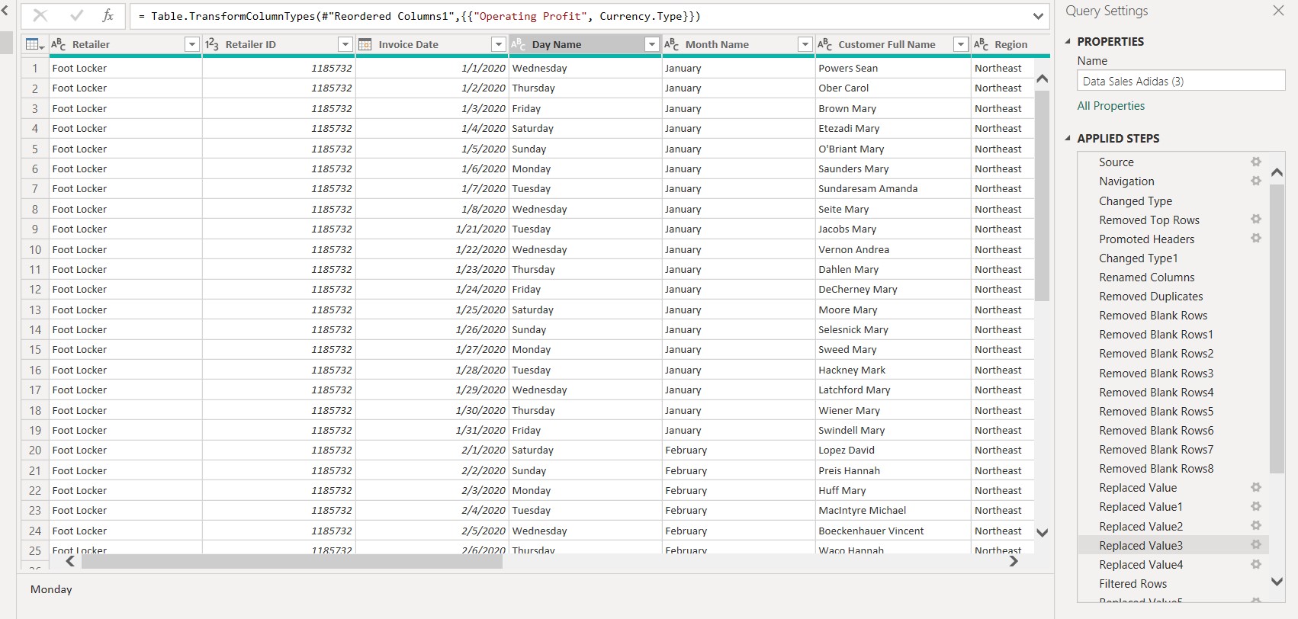The height and width of the screenshot is (619, 1298).
Task: Open settings gear for Navigation step
Action: pyautogui.click(x=1256, y=181)
